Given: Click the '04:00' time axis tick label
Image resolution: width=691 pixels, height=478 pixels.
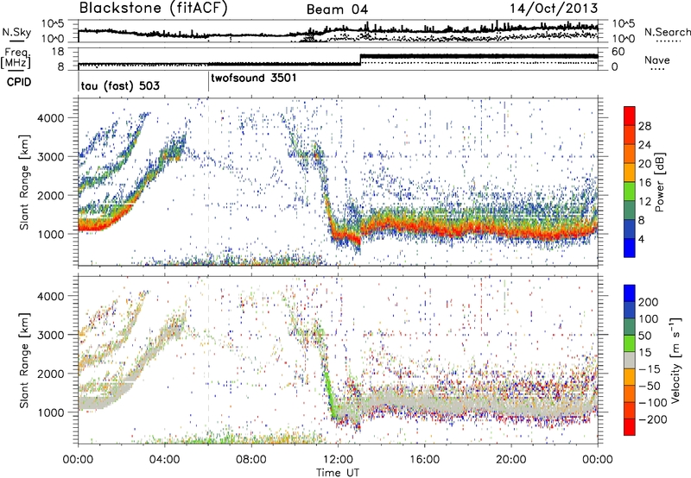Looking at the screenshot, I should coord(164,460).
